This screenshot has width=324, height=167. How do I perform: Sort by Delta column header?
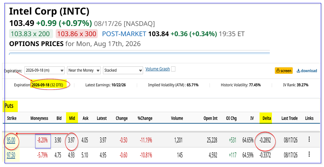tap(267, 118)
